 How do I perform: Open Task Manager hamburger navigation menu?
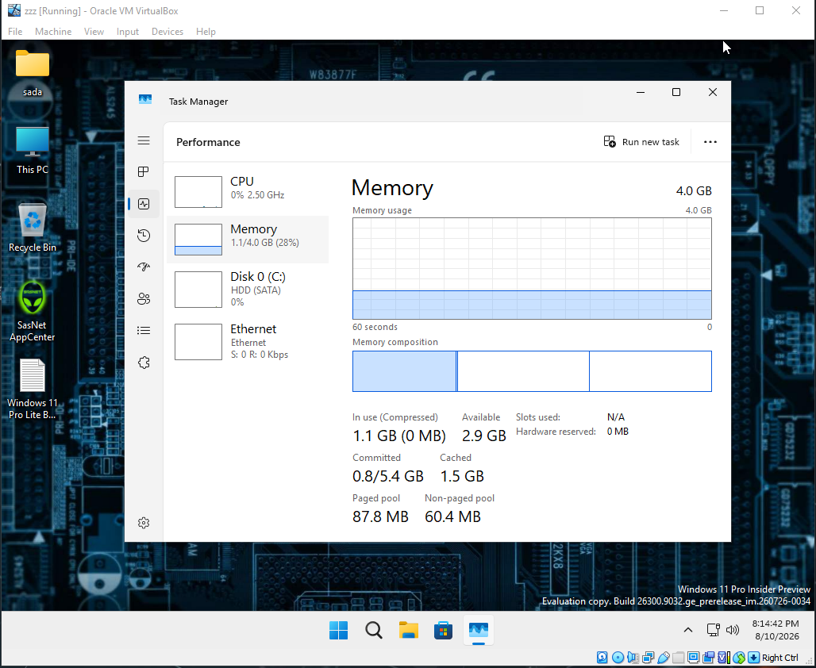[x=144, y=140]
